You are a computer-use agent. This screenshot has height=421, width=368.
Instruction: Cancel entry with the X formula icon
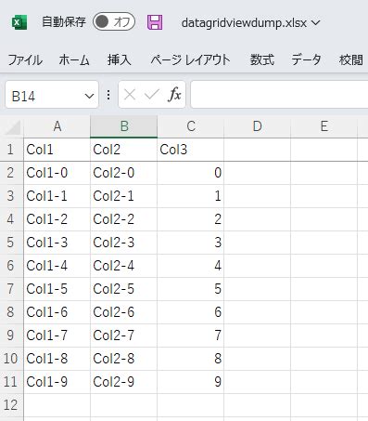130,94
